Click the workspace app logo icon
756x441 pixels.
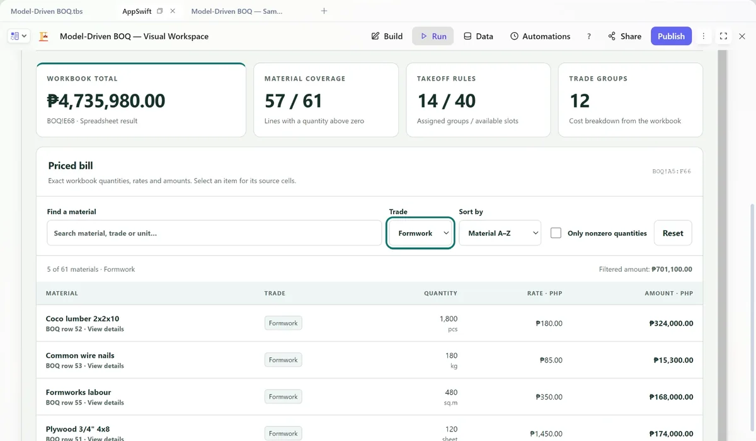pyautogui.click(x=44, y=36)
